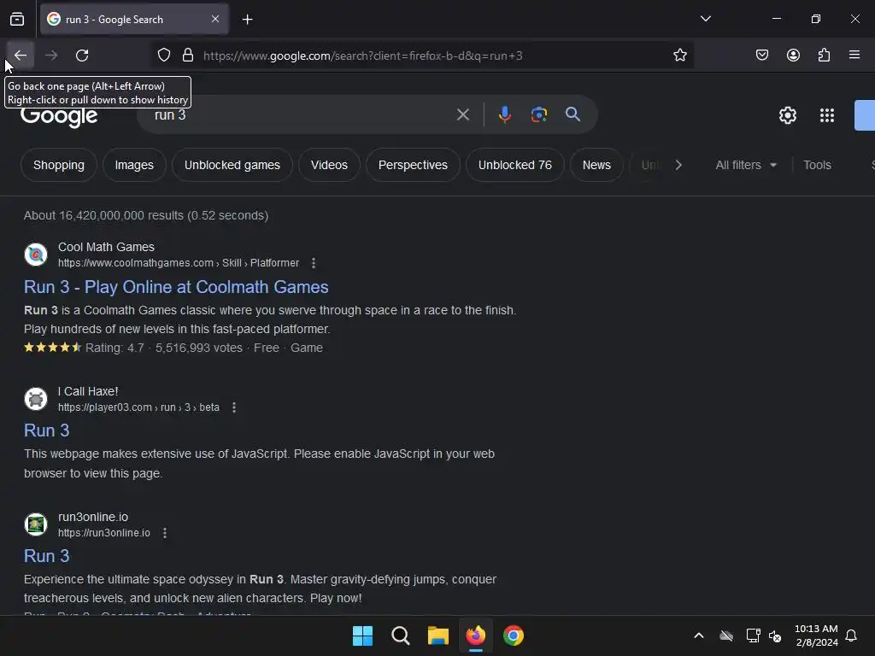Open the list all tabs chevron
875x656 pixels.
pyautogui.click(x=705, y=19)
